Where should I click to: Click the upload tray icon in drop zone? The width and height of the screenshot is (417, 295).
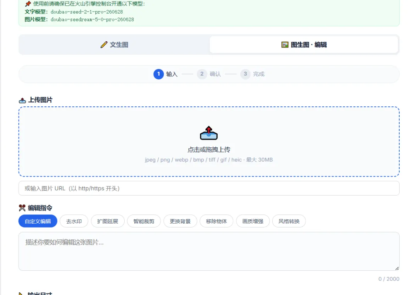[209, 133]
